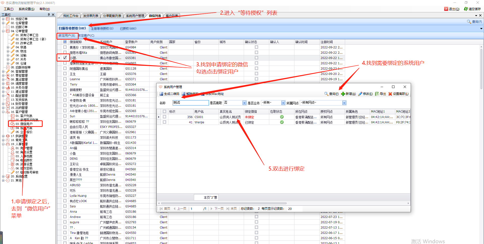Open the 已授权 (680) list
This screenshot has height=244, width=484.
128,29
